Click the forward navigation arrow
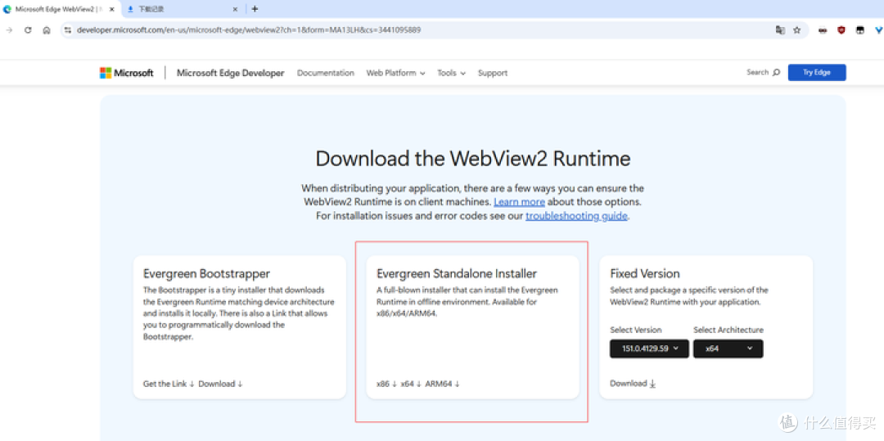 tap(9, 30)
